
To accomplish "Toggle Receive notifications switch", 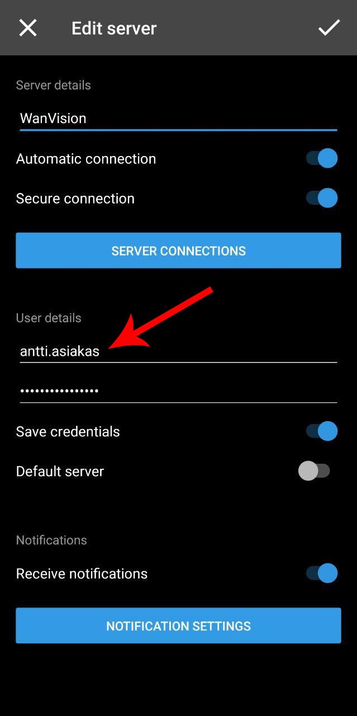I will tap(322, 573).
